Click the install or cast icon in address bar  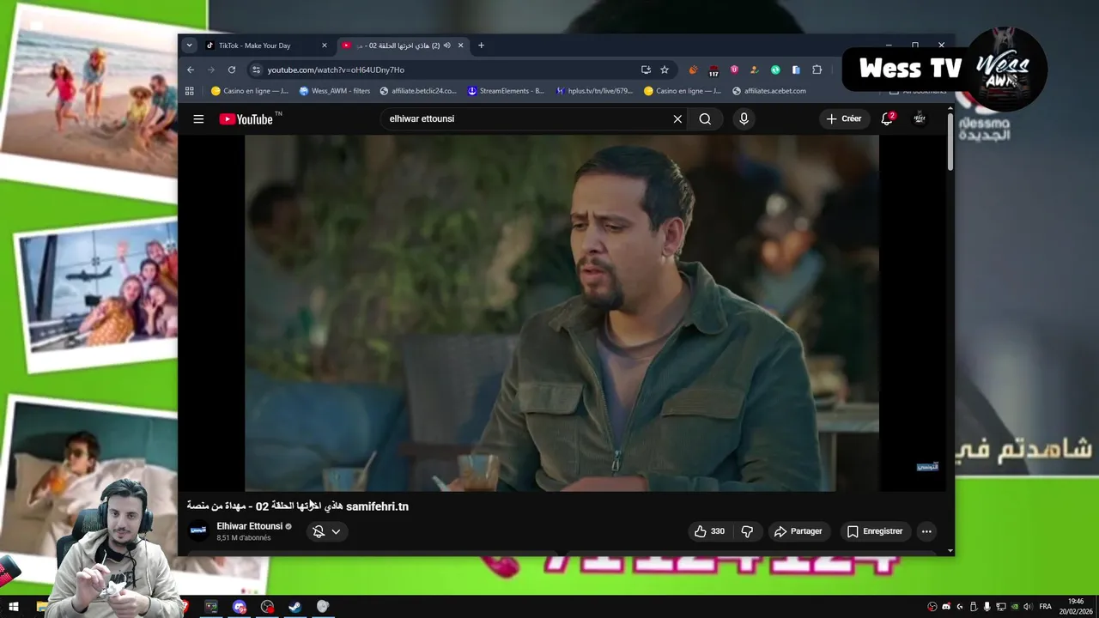646,70
